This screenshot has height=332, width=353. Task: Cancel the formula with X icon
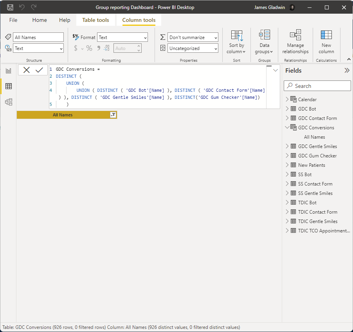click(x=27, y=70)
